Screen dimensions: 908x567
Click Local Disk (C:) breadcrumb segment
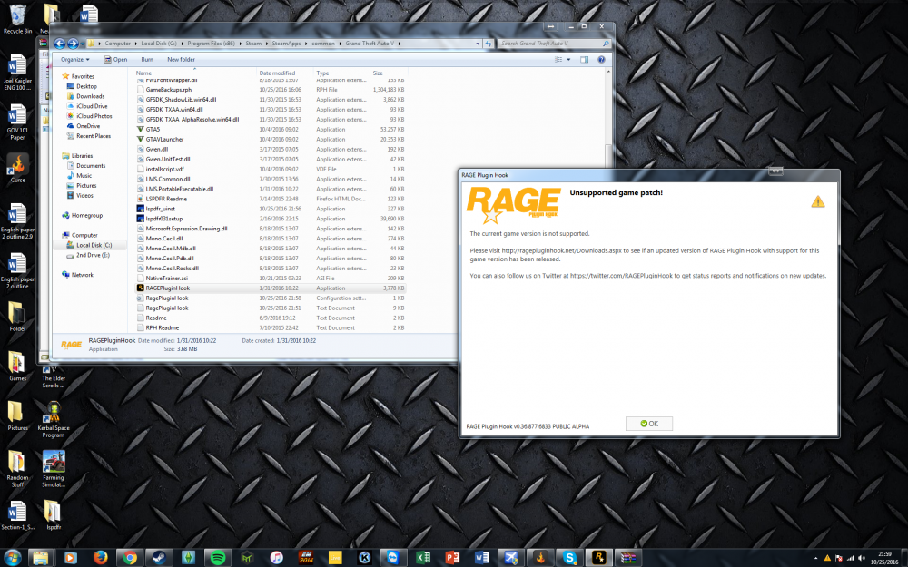point(159,44)
